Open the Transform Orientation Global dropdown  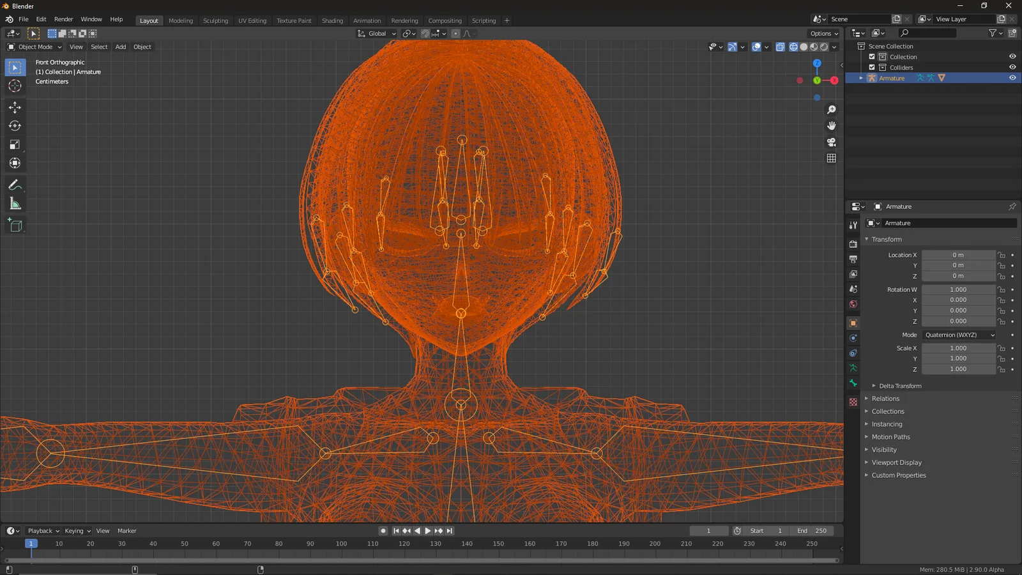click(376, 33)
